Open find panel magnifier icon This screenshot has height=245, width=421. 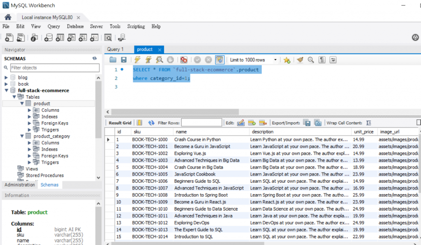coord(311,60)
